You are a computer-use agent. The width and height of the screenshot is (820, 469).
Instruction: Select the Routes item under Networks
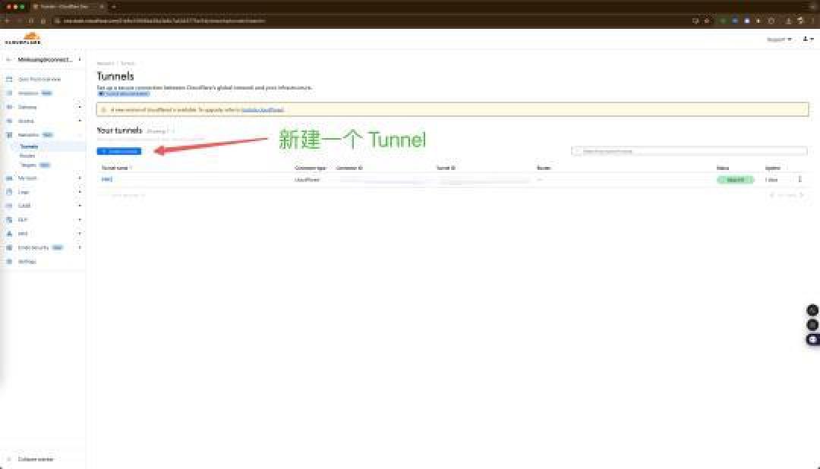tap(27, 156)
